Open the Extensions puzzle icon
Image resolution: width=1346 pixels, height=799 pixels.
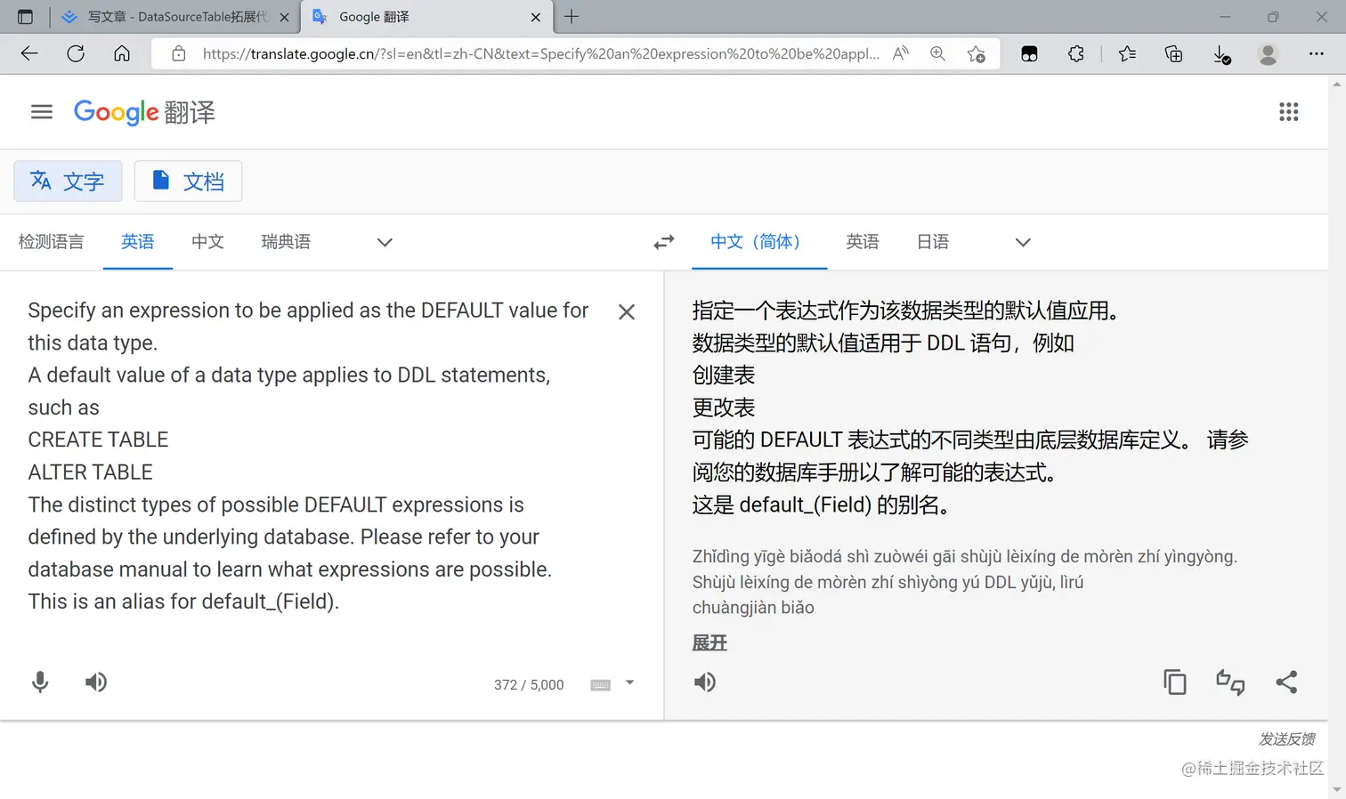tap(1076, 53)
